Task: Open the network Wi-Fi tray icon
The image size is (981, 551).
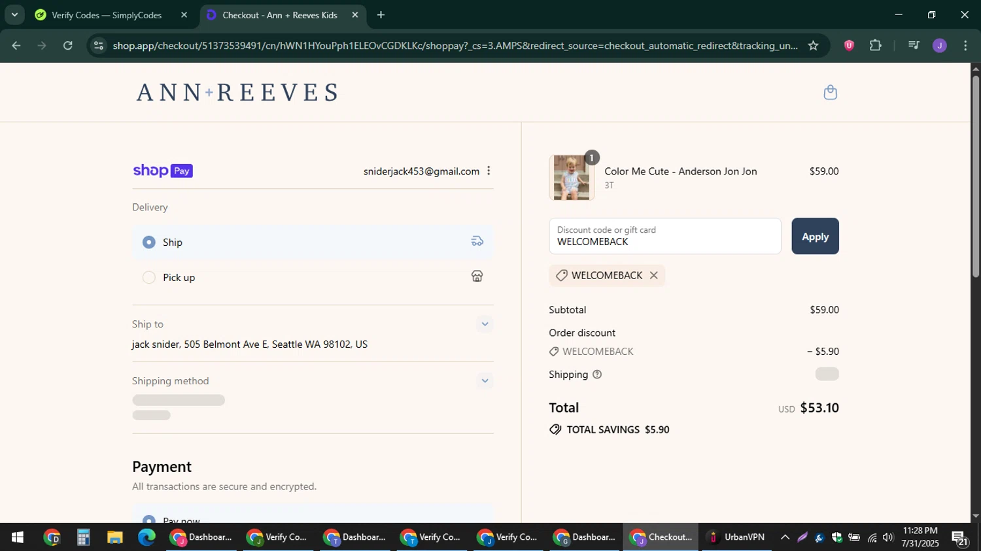Action: (x=872, y=537)
